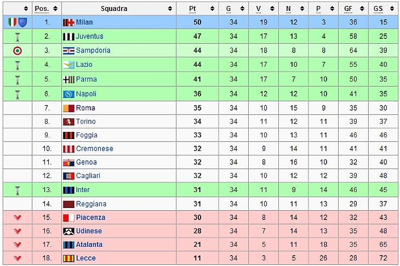Image resolution: width=400 pixels, height=266 pixels.
Task: Click the Juventus striped flag icon
Action: pos(68,36)
